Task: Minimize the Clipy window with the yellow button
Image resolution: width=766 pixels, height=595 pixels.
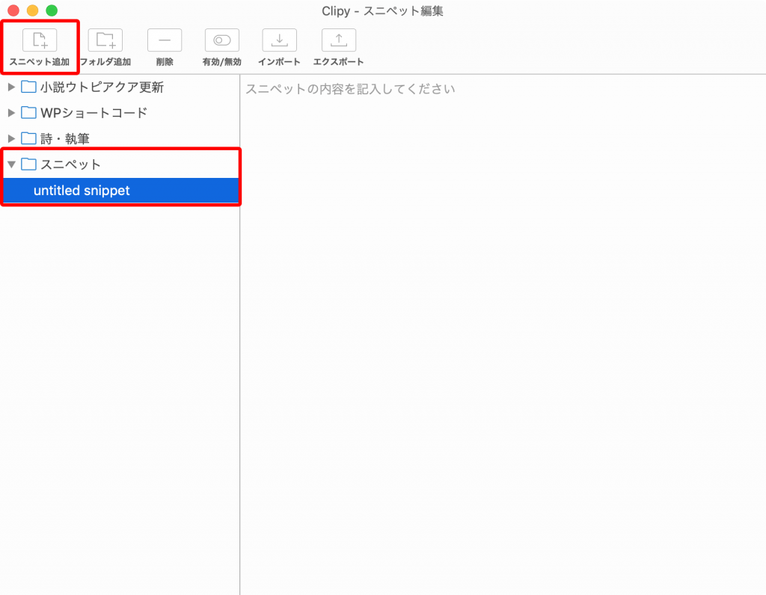Action: pos(33,10)
